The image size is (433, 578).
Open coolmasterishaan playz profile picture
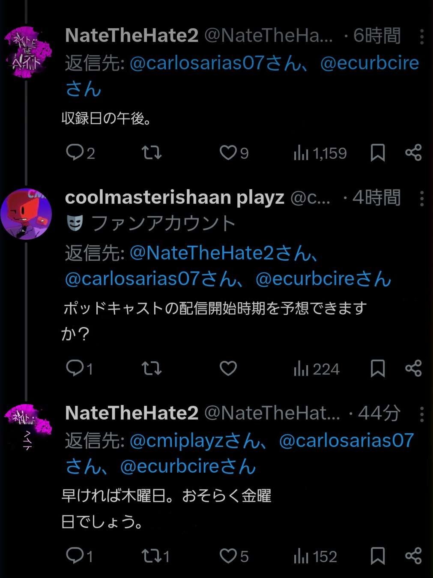[26, 213]
